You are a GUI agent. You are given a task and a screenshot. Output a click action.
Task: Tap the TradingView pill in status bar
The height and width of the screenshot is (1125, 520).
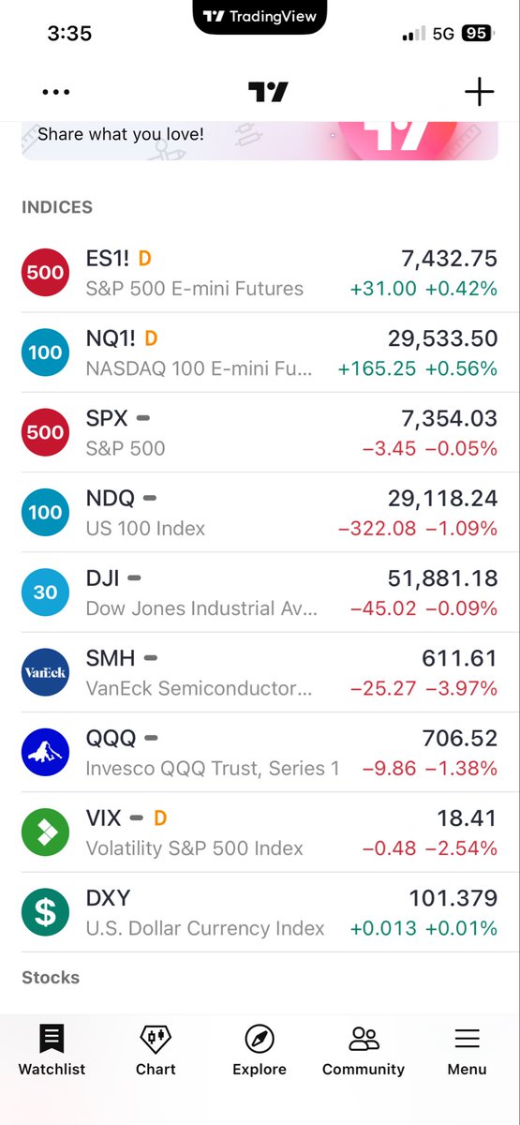[x=260, y=16]
